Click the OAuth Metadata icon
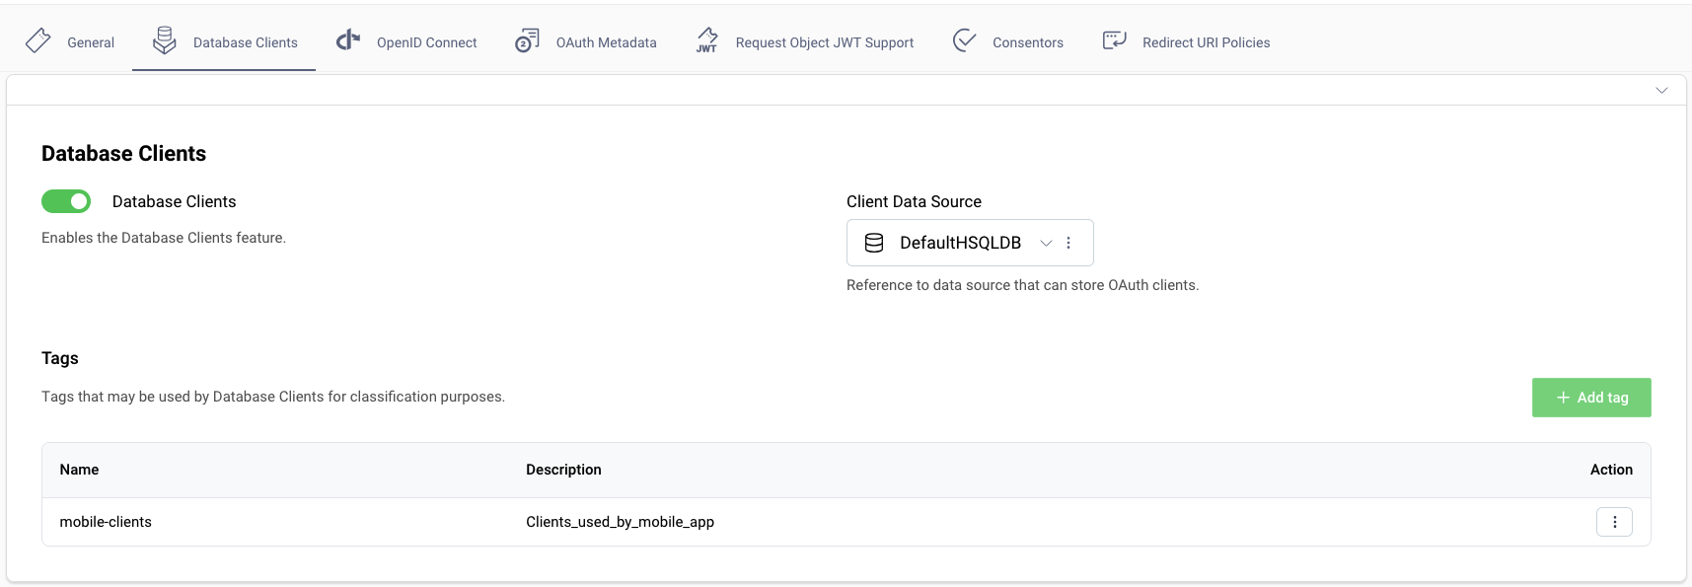The width and height of the screenshot is (1692, 587). point(527,40)
